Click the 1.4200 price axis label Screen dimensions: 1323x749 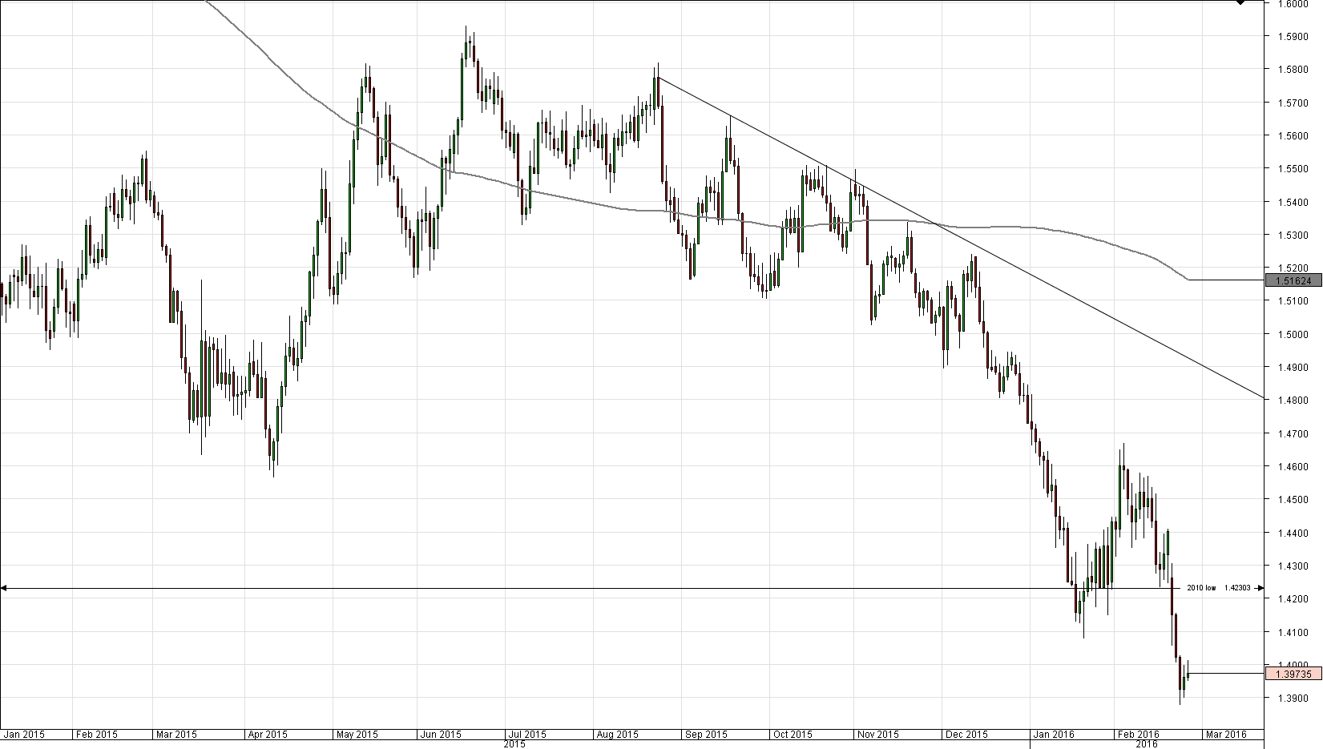coord(1294,599)
